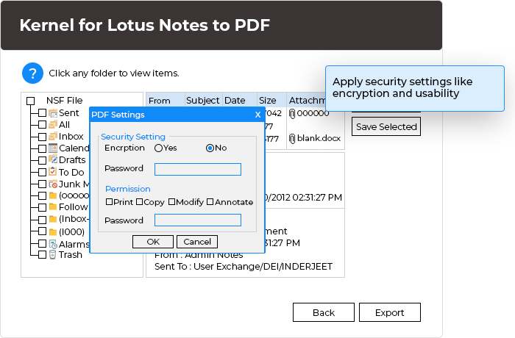This screenshot has width=515, height=338.
Task: Close the PDF Settings dialog with X
Action: pos(257,115)
